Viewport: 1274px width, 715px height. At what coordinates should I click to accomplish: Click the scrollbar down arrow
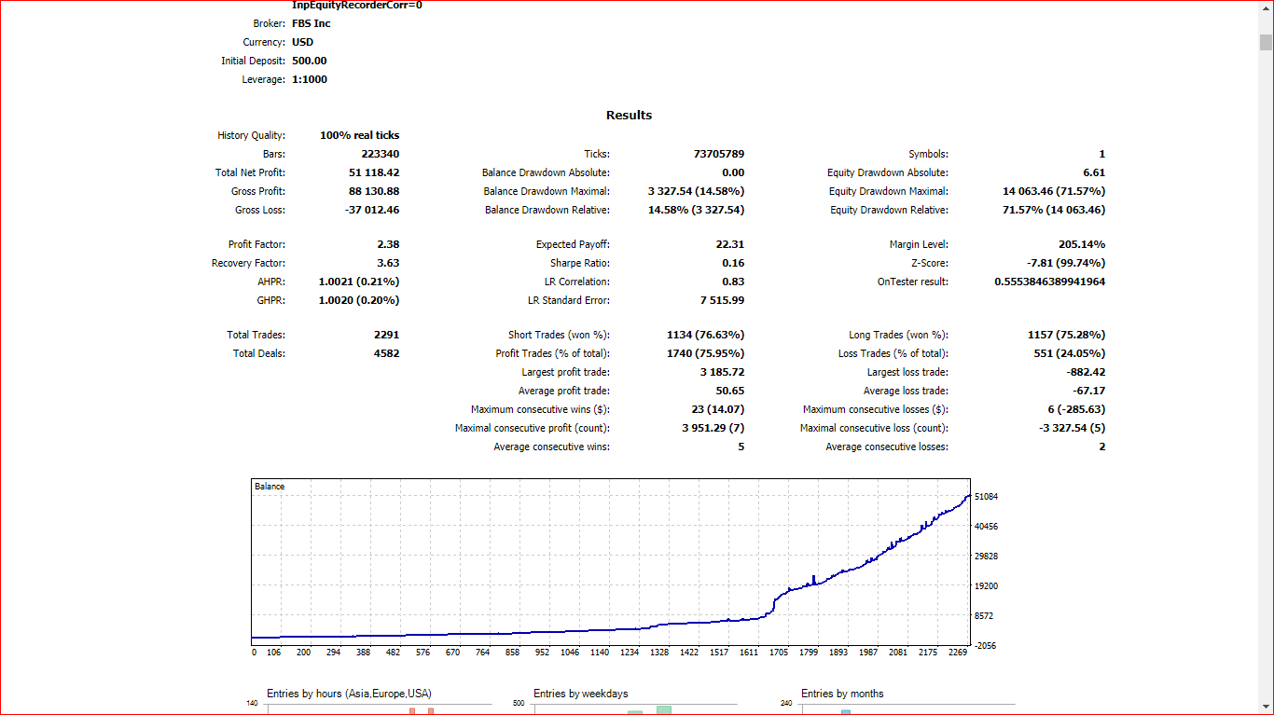coord(1266,707)
